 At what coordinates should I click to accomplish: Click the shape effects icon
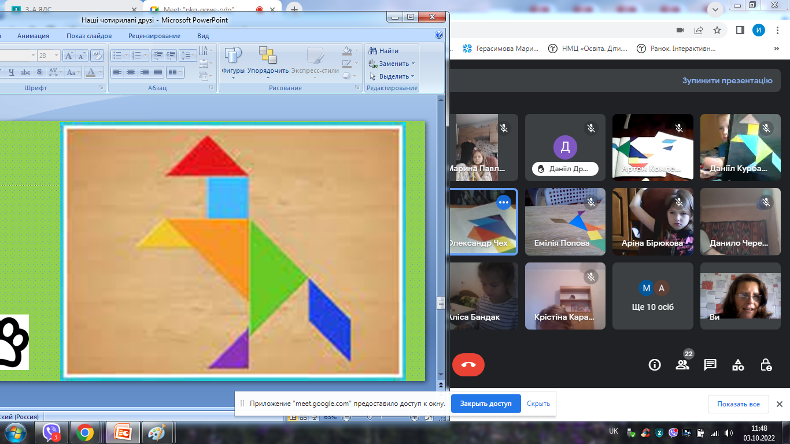[347, 75]
